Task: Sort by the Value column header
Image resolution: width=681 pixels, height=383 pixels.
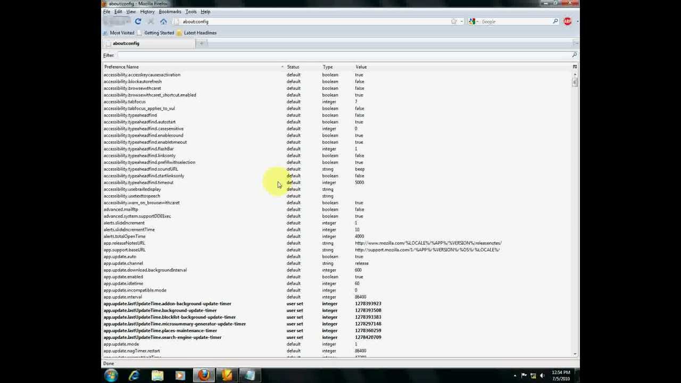Action: pyautogui.click(x=463, y=67)
